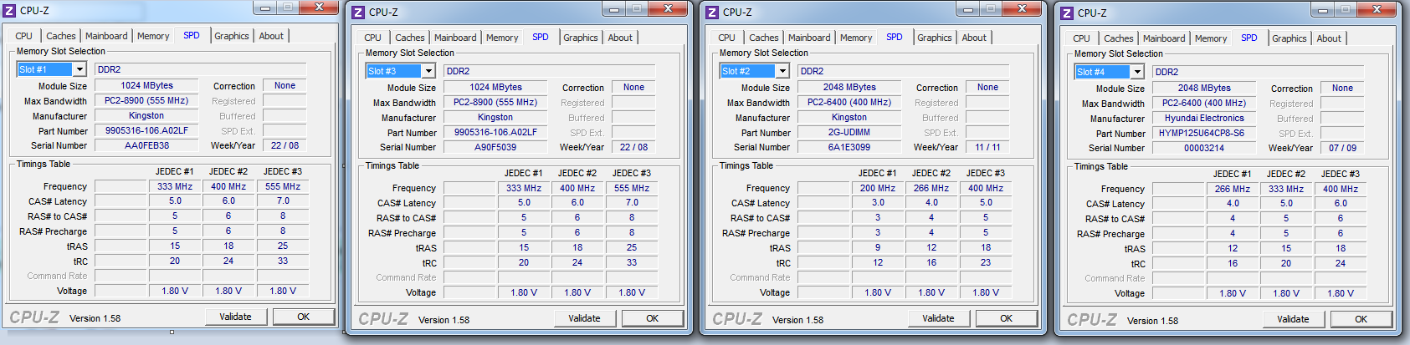Image resolution: width=1410 pixels, height=345 pixels.
Task: Click Module Size 2048 MBytes in Slot #2 window
Action: [849, 87]
